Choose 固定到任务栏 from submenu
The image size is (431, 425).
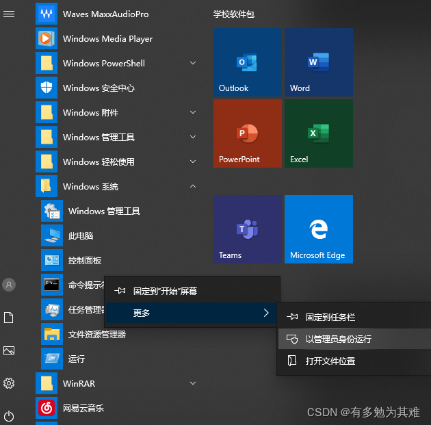354,318
